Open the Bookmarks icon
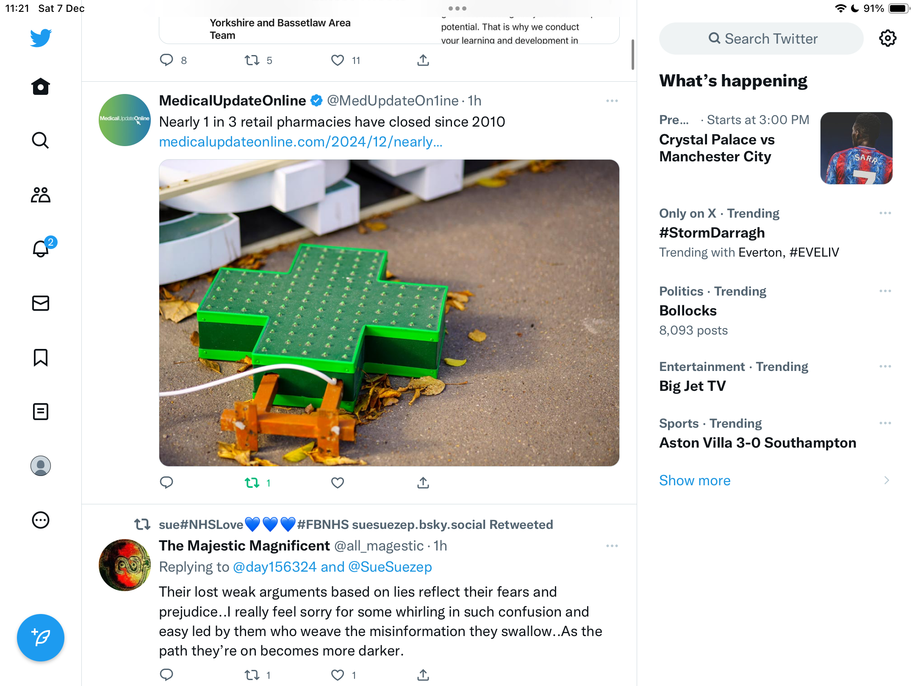Viewport: 915px width, 686px height. pyautogui.click(x=41, y=357)
